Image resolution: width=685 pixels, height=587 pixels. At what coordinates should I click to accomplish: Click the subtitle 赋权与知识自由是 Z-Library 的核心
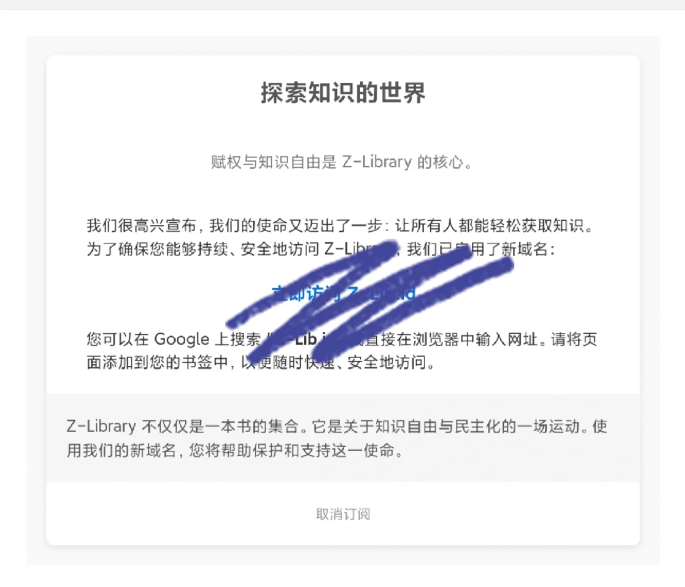coord(342,162)
